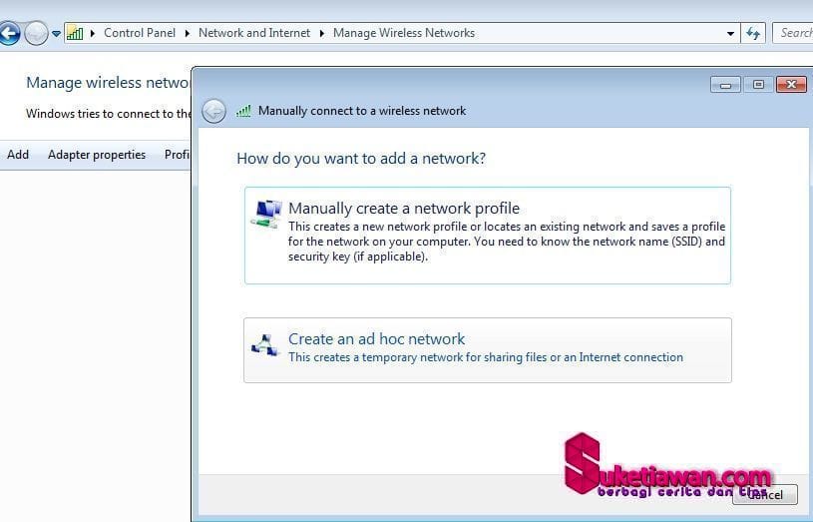This screenshot has width=813, height=522.
Task: Click Add in the command bar
Action: click(x=18, y=155)
